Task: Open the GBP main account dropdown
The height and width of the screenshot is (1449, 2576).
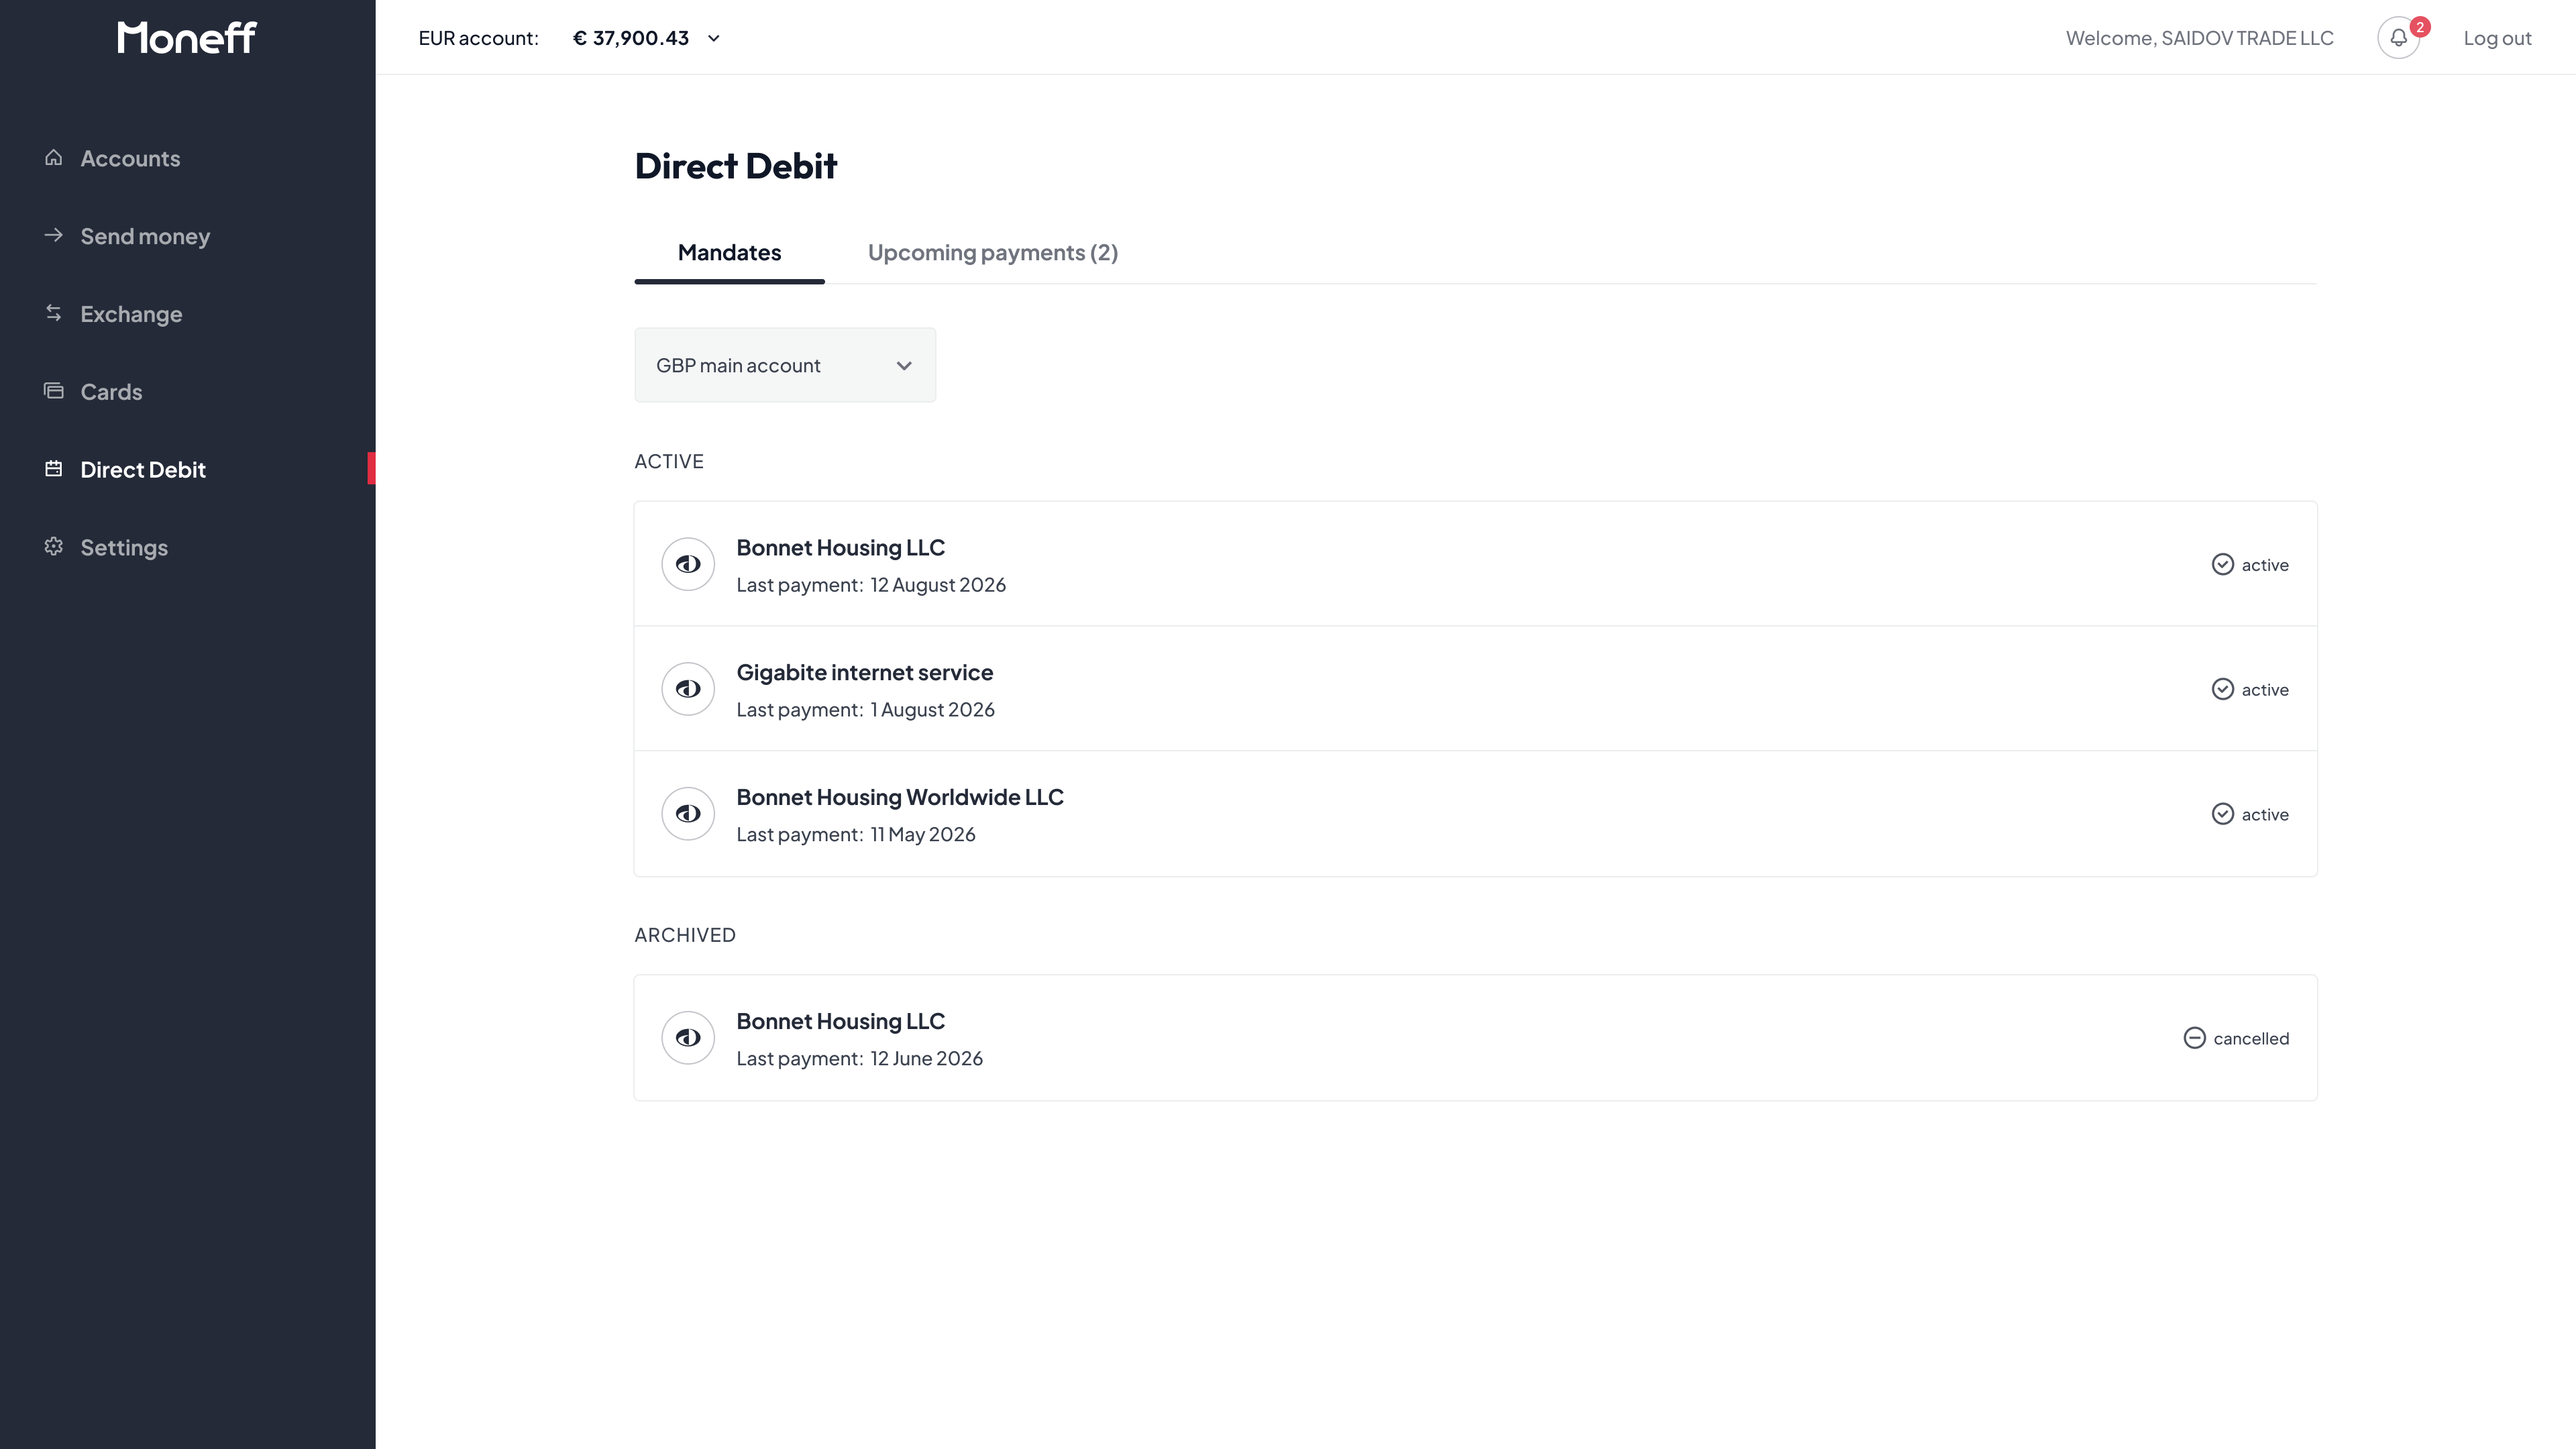Action: click(x=785, y=365)
